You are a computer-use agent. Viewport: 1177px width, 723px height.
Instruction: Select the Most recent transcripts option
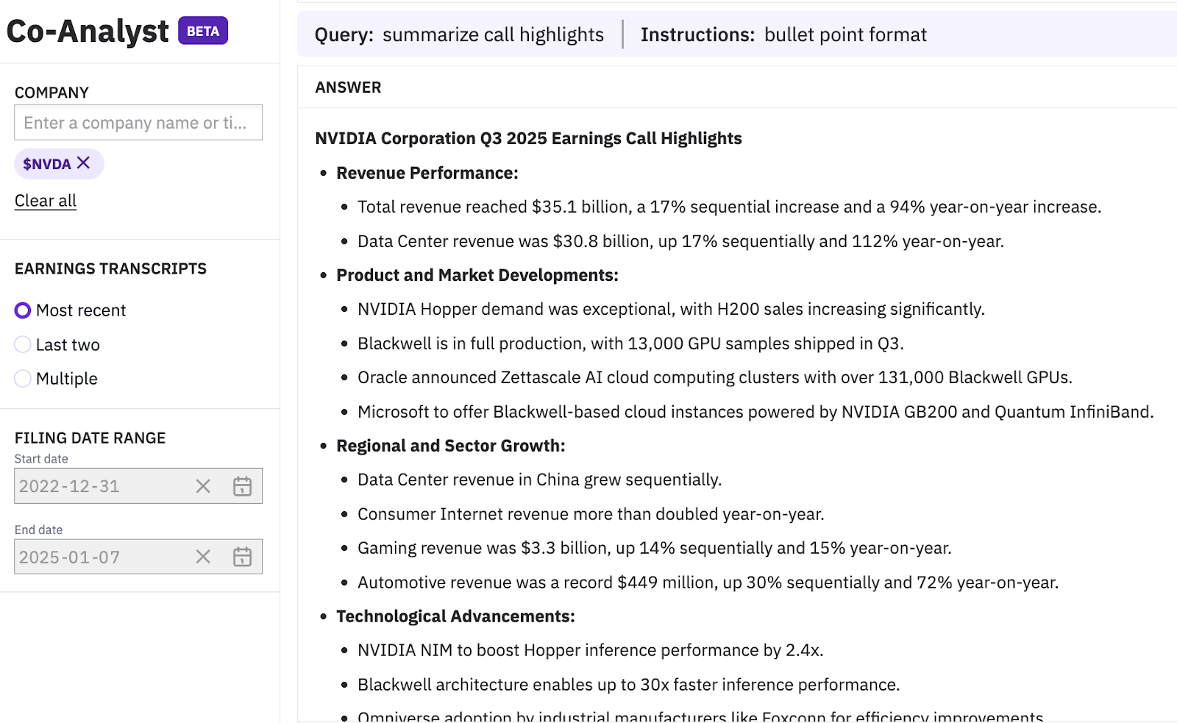(x=23, y=310)
